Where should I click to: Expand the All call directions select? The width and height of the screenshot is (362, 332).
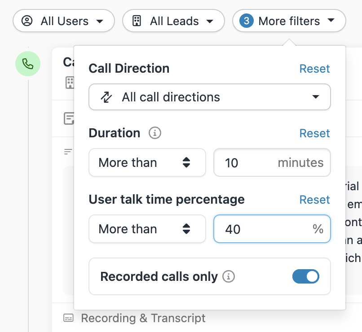coord(210,97)
